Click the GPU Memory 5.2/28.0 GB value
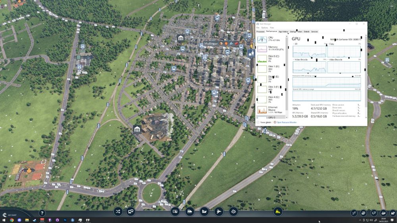This screenshot has width=397, height=223. 300,116
